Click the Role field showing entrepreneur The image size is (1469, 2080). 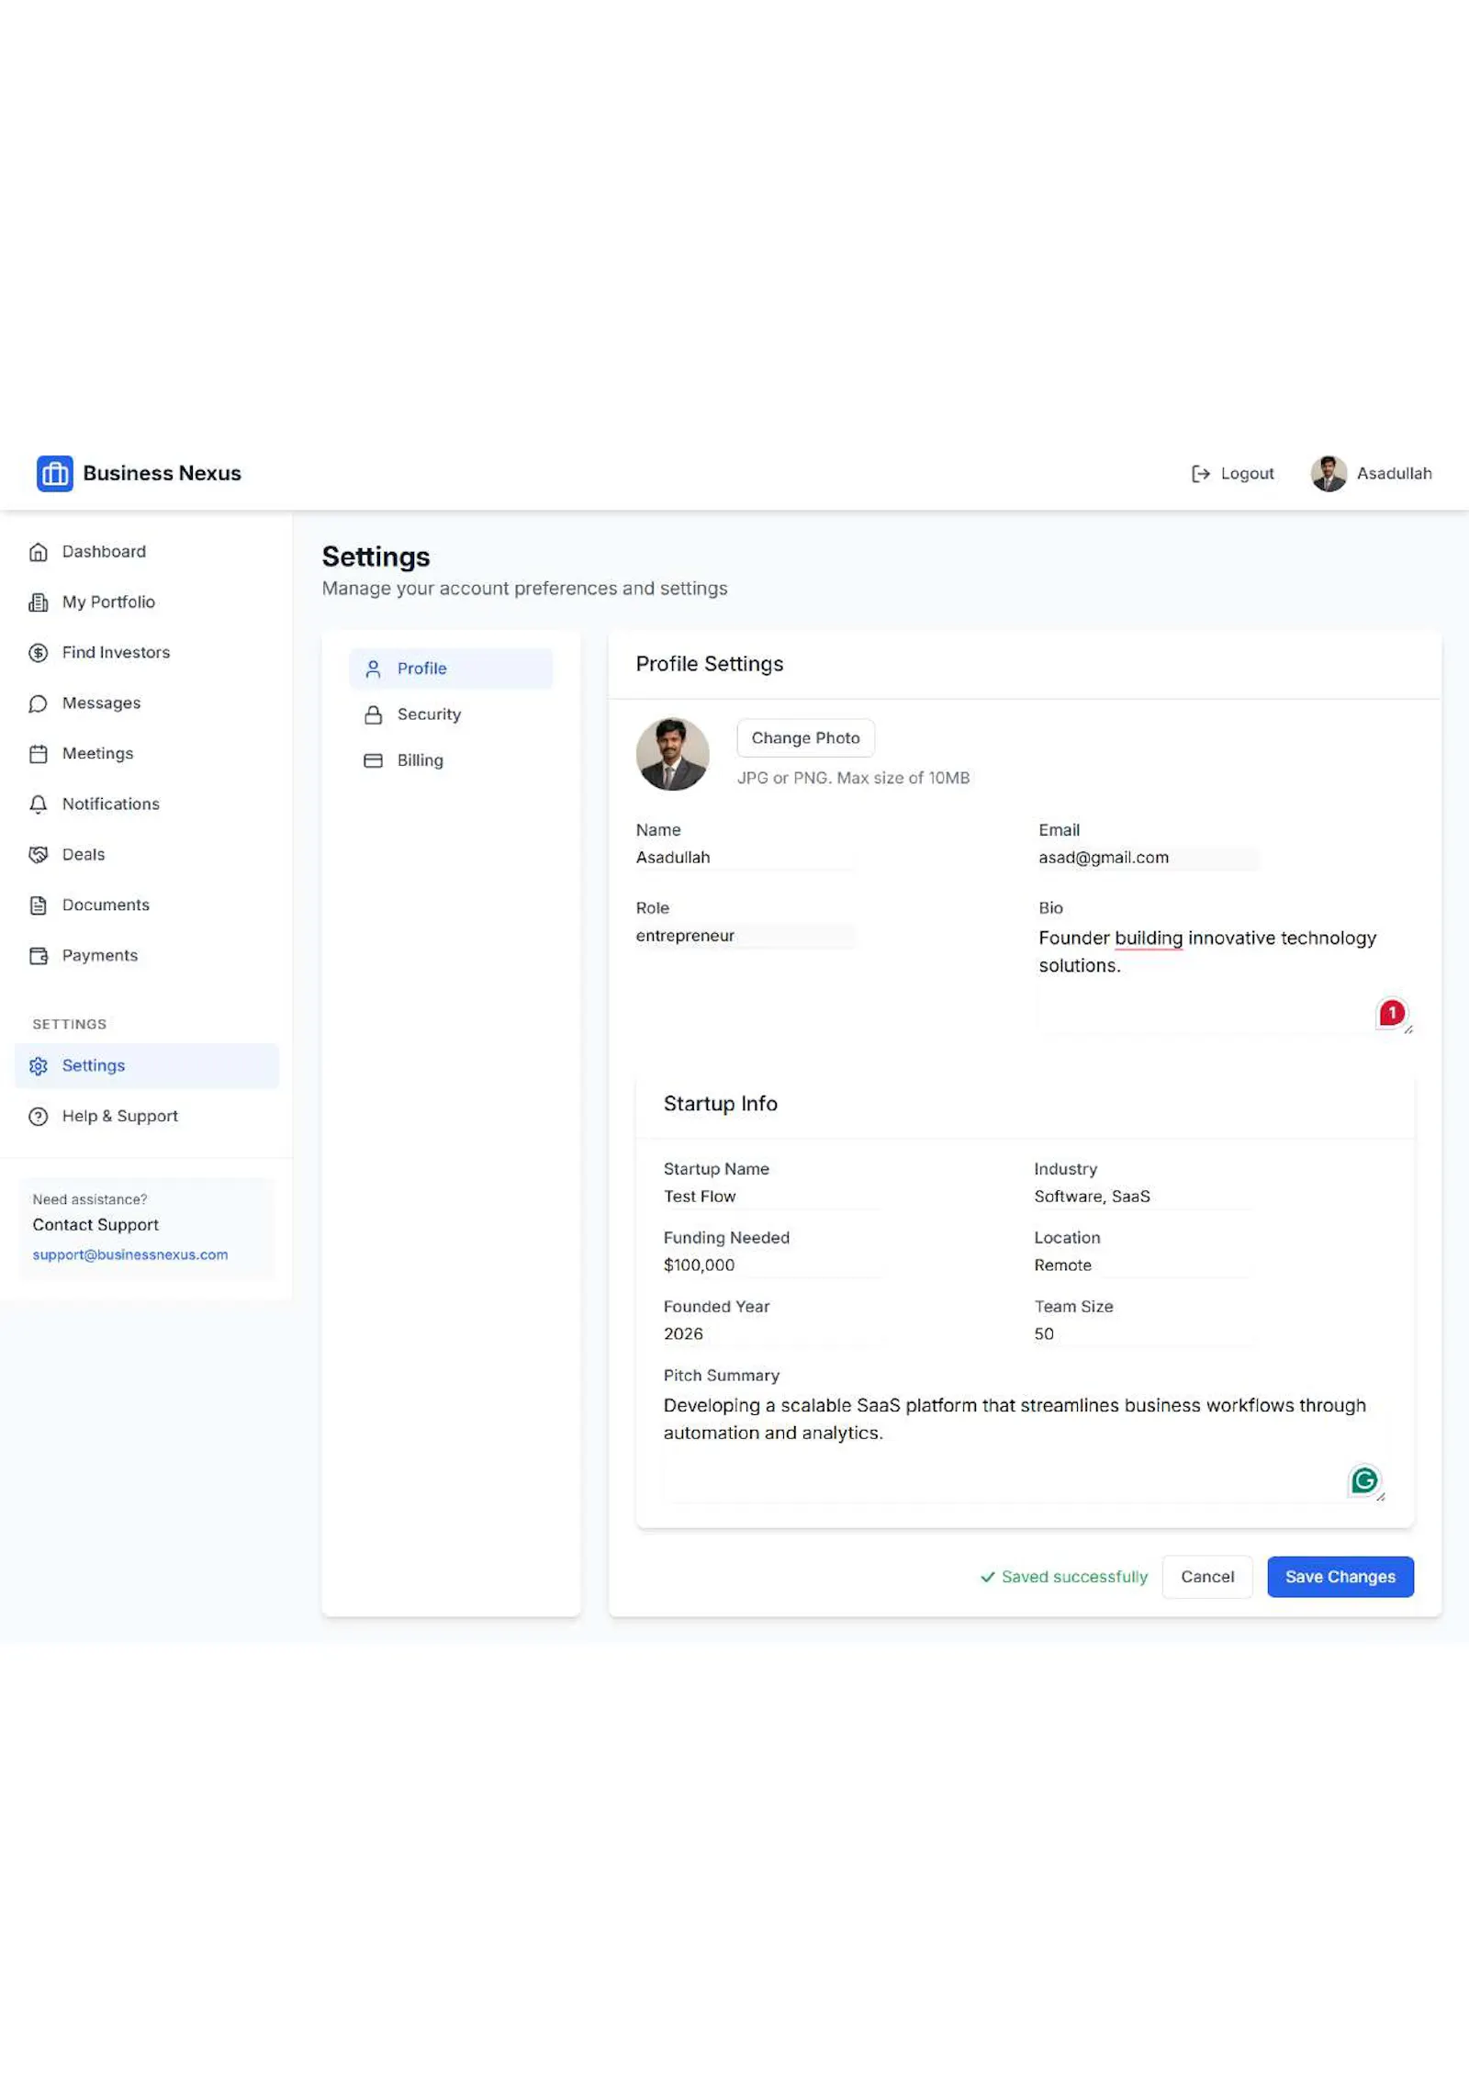746,936
